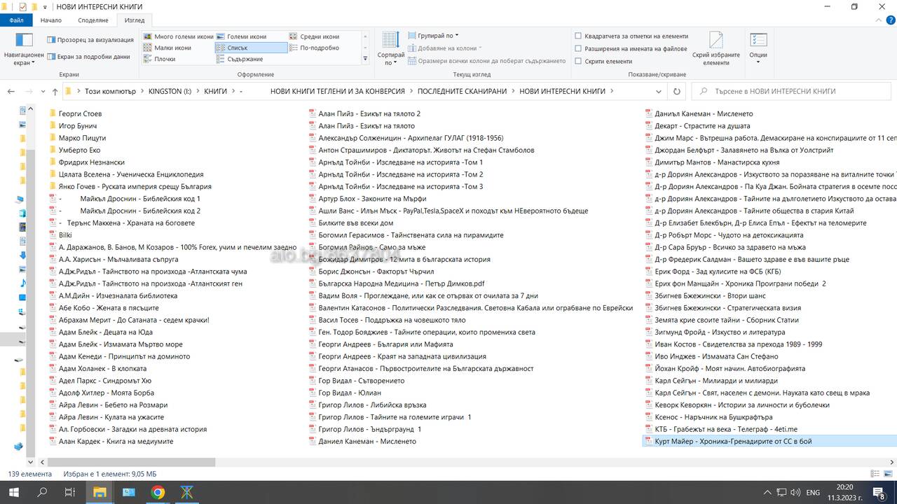Viewport: 897px width, 504px height.
Task: Click the Up arrow in navigation bar
Action: click(x=55, y=91)
